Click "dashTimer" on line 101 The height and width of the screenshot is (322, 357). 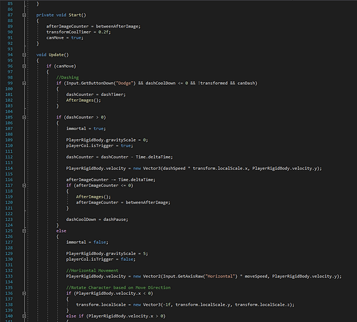112,94
